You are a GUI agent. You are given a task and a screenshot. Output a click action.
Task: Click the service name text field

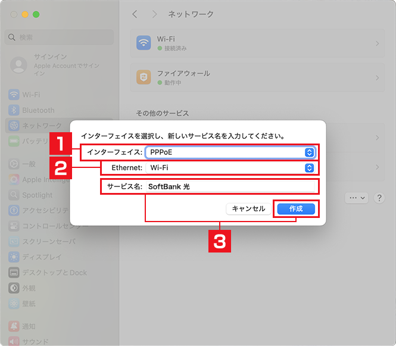[230, 186]
